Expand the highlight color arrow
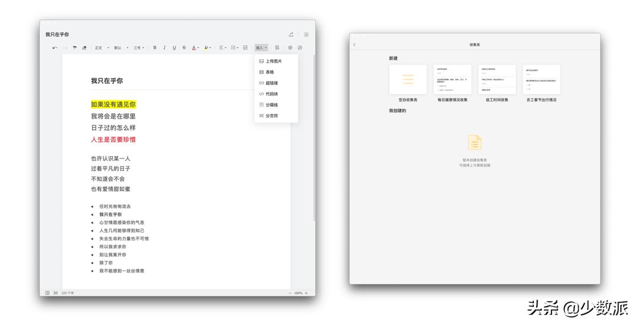The height and width of the screenshot is (326, 638). pos(210,48)
